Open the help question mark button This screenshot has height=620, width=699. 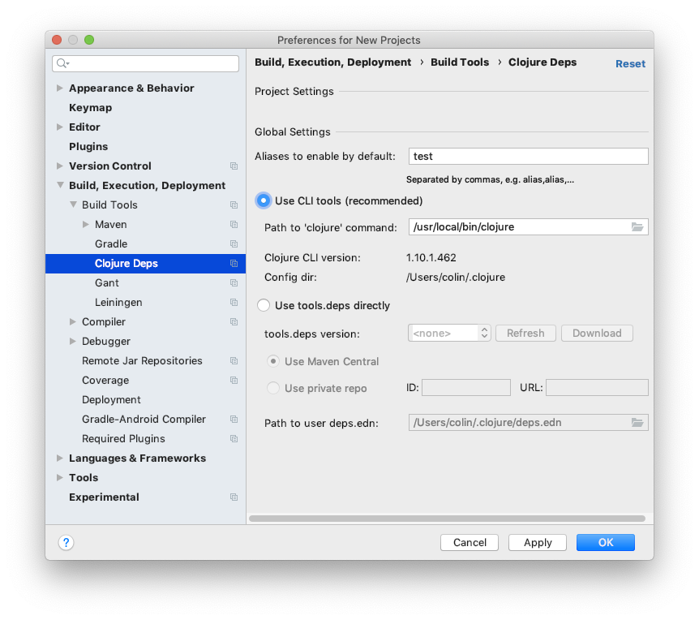click(x=66, y=542)
